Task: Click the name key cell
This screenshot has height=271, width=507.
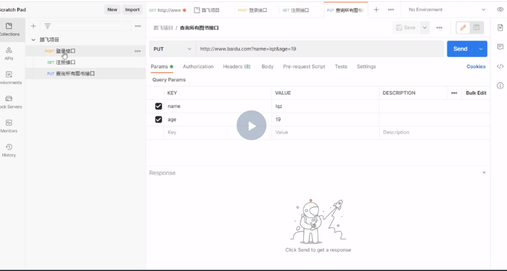Action: pyautogui.click(x=218, y=106)
